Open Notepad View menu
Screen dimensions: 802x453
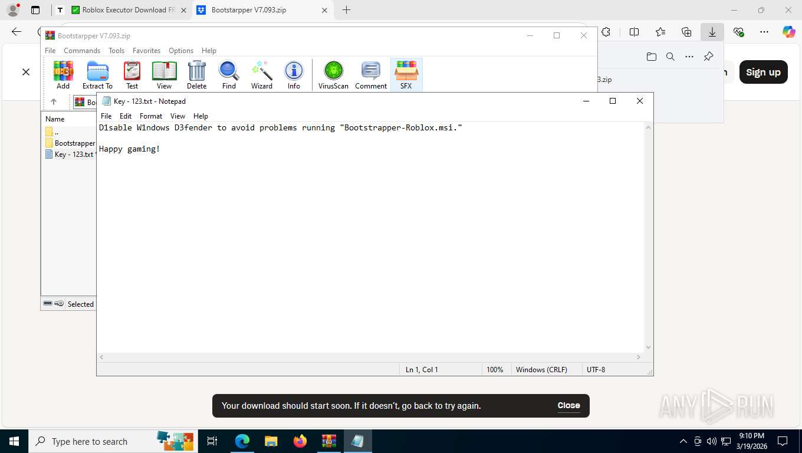pyautogui.click(x=178, y=116)
